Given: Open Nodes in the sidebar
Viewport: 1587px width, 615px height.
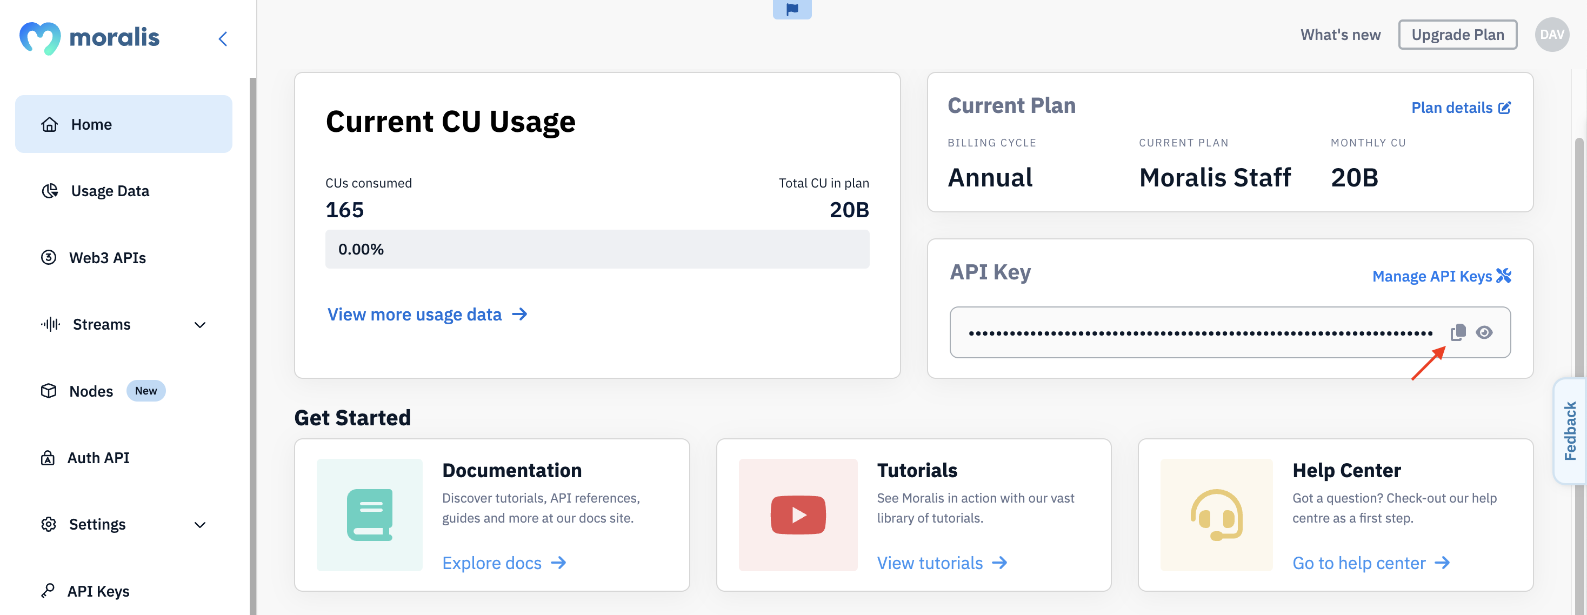Looking at the screenshot, I should coord(91,391).
